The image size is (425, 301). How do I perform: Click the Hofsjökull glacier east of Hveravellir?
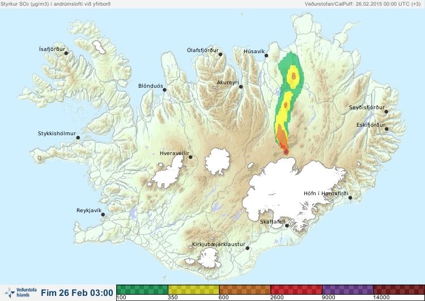point(218,161)
